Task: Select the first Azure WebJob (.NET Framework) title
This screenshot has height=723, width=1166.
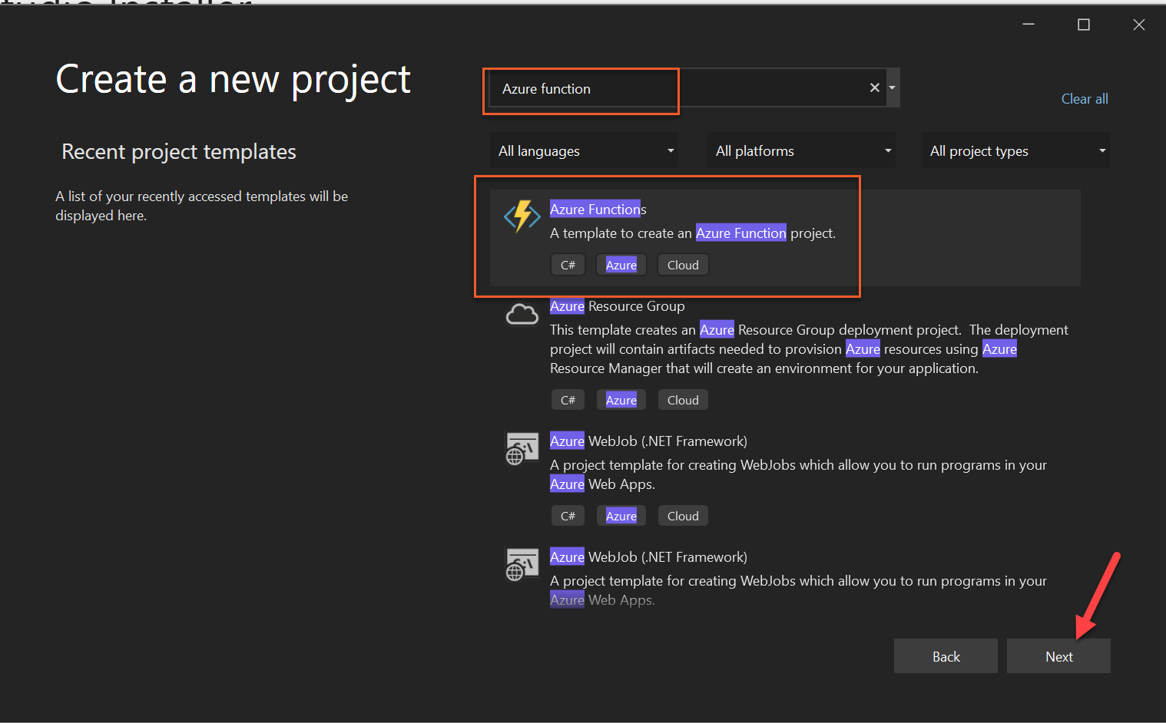Action: [648, 441]
